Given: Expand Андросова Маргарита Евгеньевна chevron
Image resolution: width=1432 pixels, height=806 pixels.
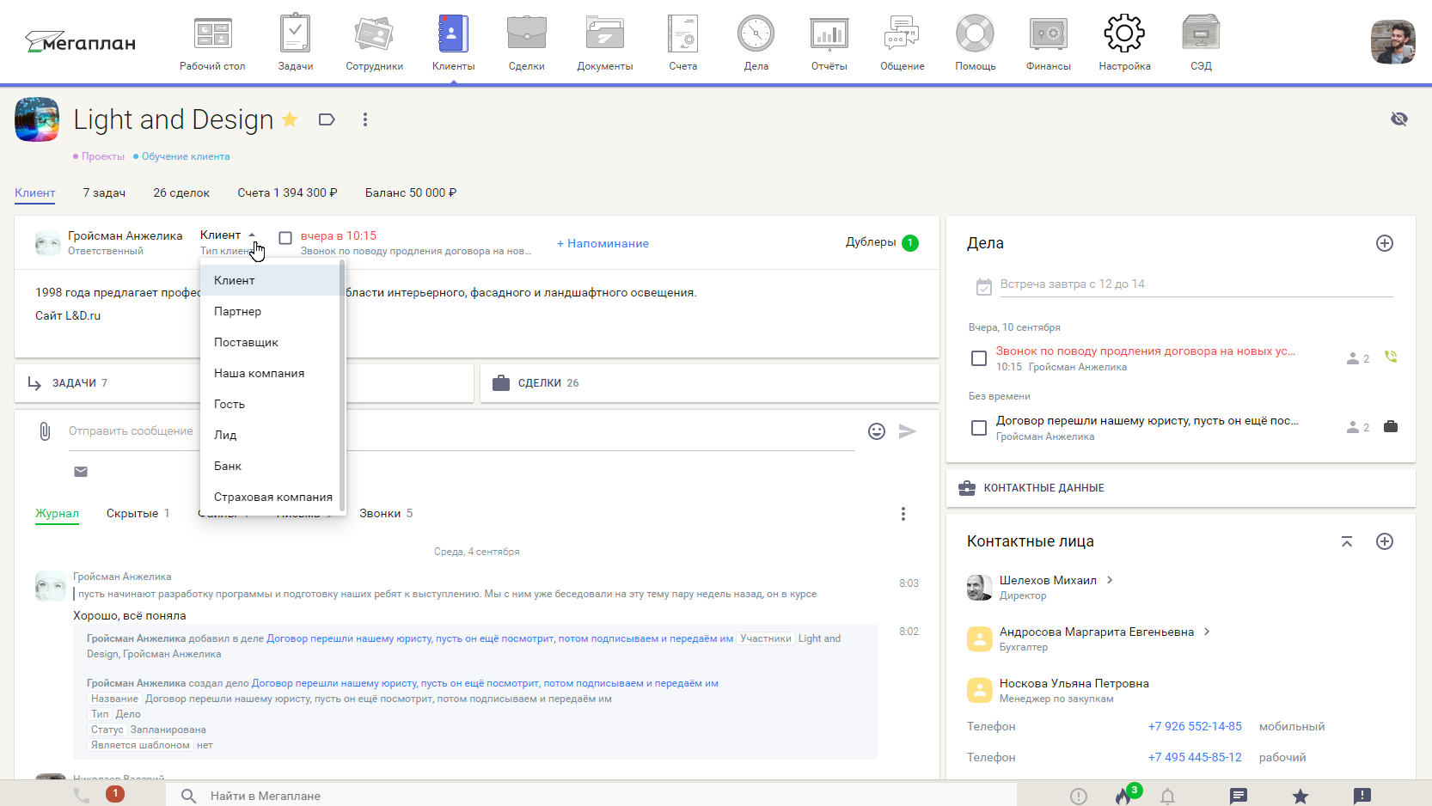Looking at the screenshot, I should 1207,632.
